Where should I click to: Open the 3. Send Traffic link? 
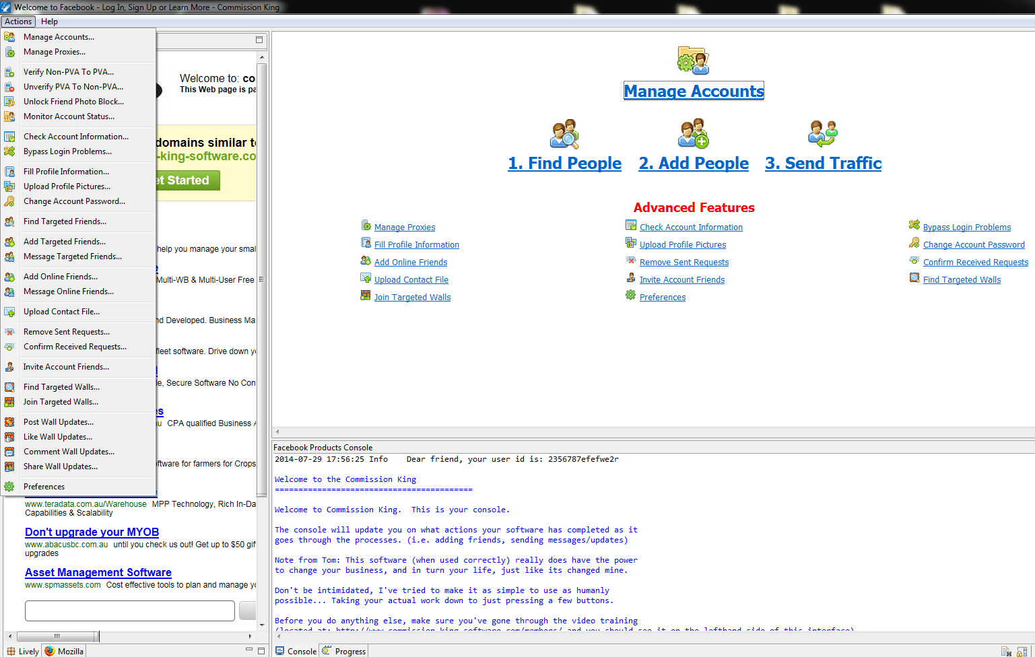pos(823,163)
